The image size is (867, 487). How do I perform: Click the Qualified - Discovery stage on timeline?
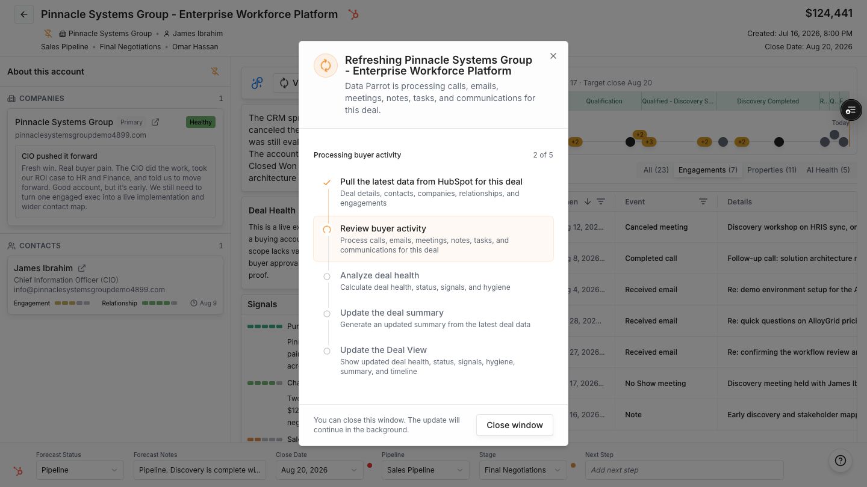(679, 101)
